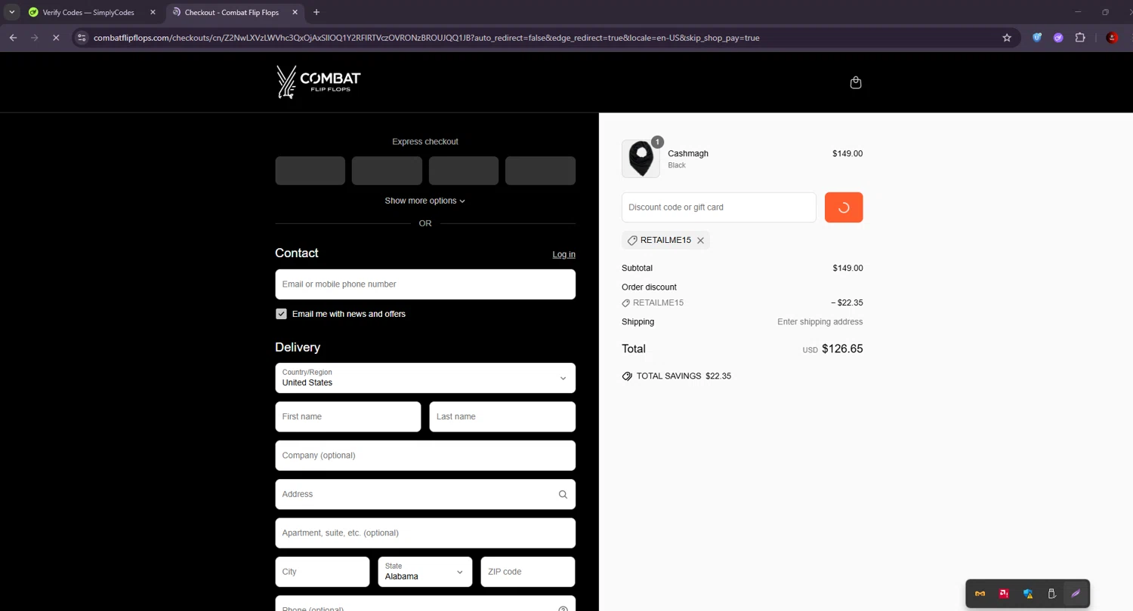View site information icon in address bar

[82, 38]
